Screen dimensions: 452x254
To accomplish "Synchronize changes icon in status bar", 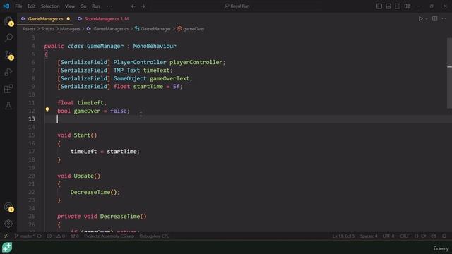I will 40,236.
